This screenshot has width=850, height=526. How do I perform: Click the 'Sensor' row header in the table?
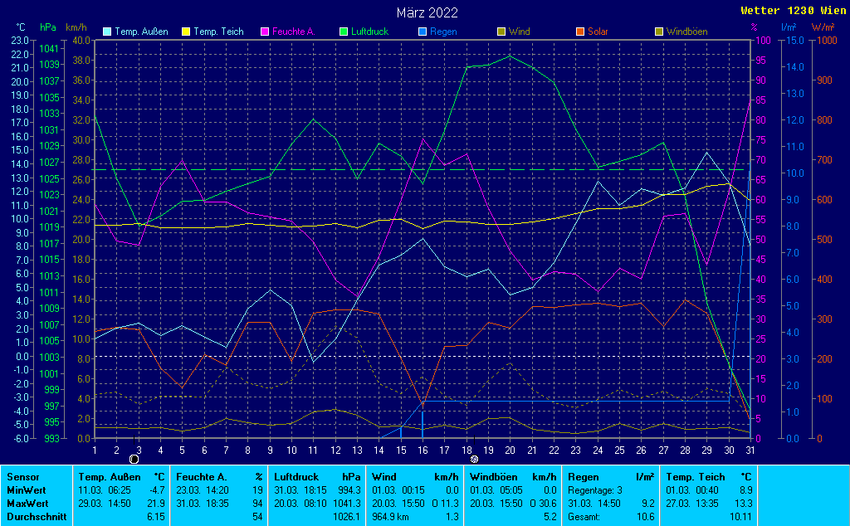[x=23, y=477]
